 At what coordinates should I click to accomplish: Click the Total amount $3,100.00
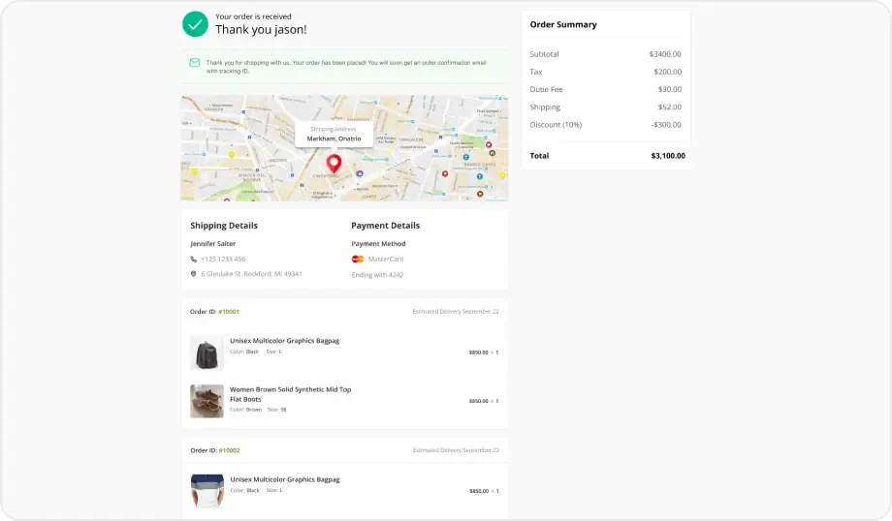coord(668,156)
